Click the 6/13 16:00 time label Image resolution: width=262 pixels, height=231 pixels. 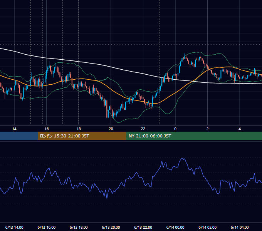point(47,227)
